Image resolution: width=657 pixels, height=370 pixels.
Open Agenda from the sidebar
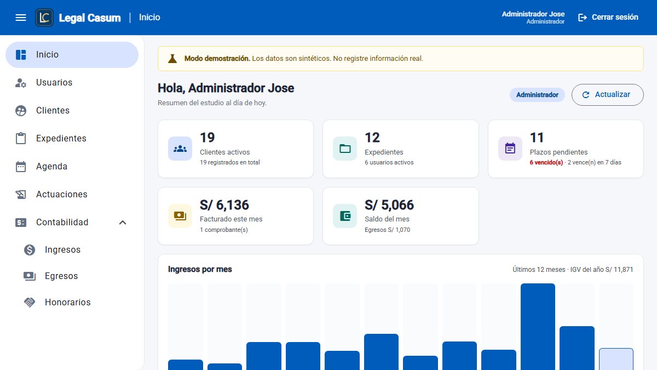[x=72, y=167]
